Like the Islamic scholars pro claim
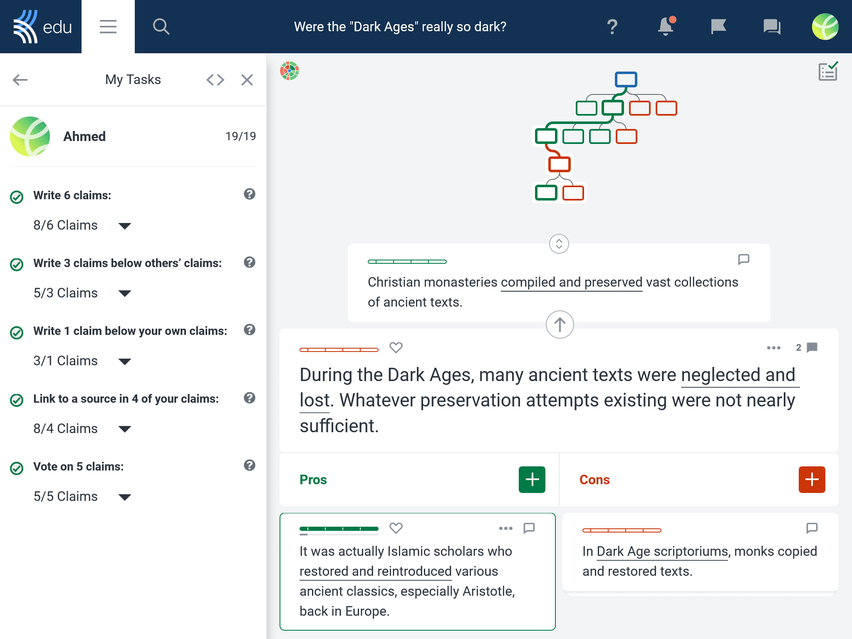Image resolution: width=852 pixels, height=639 pixels. (x=396, y=528)
